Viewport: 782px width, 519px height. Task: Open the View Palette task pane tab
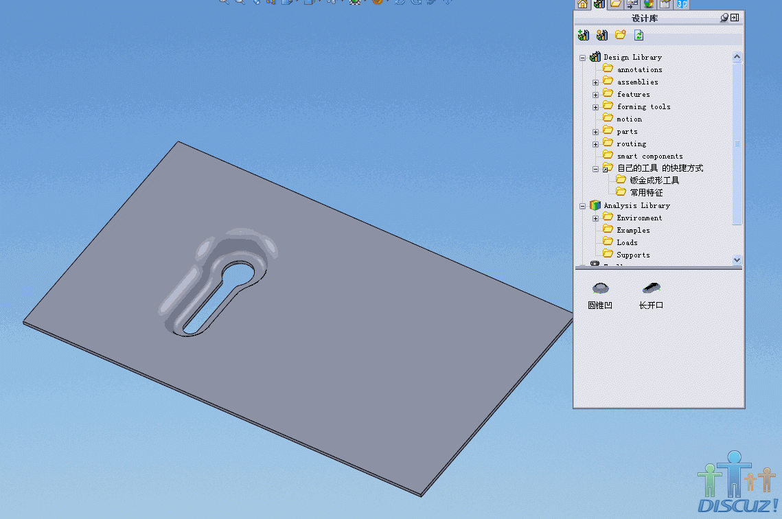[x=632, y=5]
